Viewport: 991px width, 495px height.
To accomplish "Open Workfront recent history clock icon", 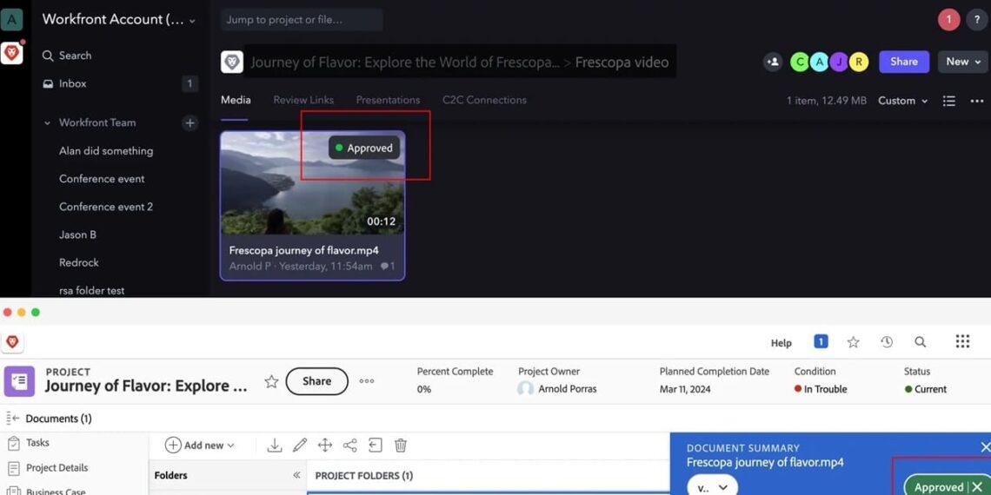I will 887,342.
